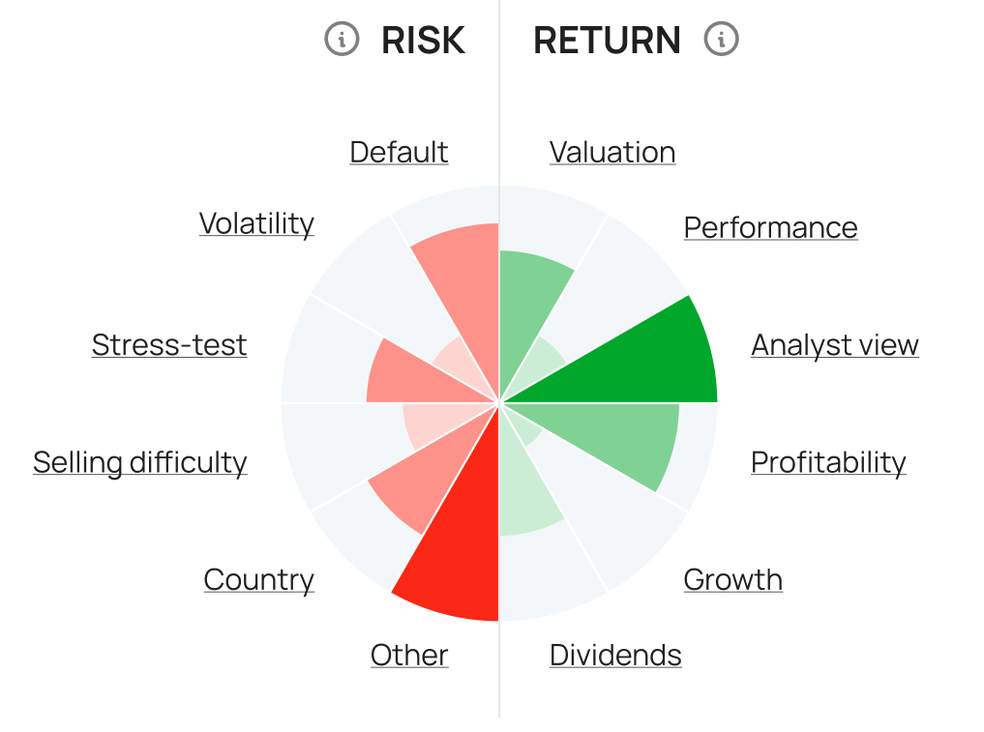The width and height of the screenshot is (984, 732).
Task: View the Performance link
Action: click(770, 227)
